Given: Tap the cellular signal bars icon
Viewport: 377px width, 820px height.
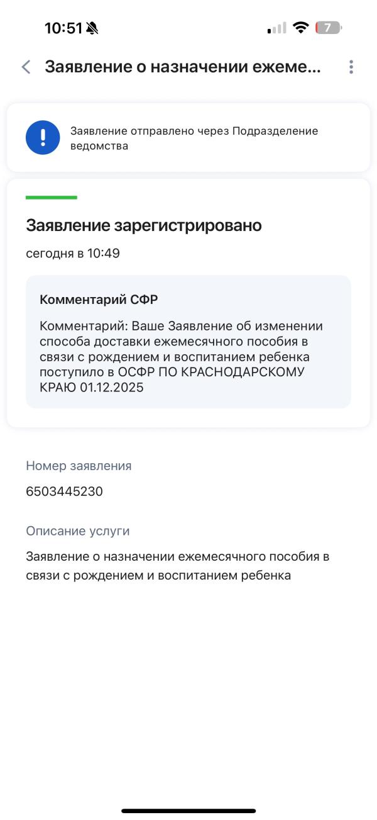Looking at the screenshot, I should tap(276, 28).
